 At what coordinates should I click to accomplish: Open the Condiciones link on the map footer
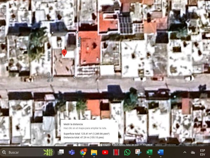click(x=170, y=145)
